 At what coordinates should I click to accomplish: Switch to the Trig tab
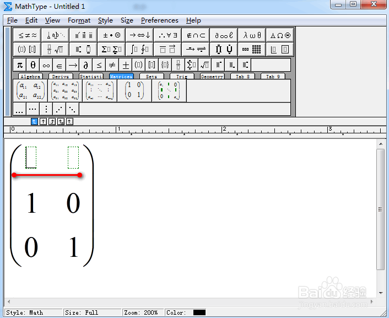pos(182,77)
